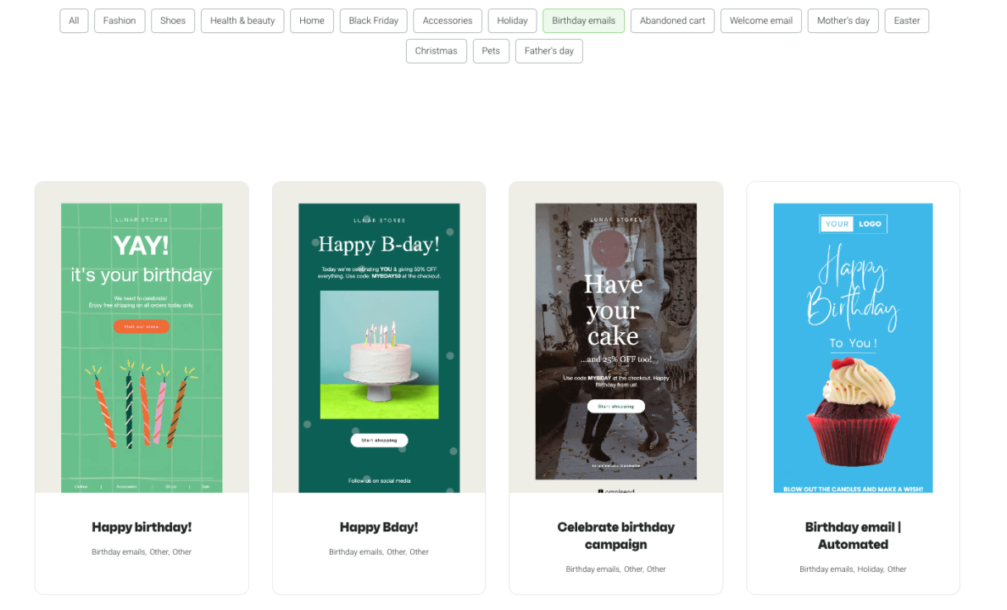Show Father's day templates

[548, 51]
